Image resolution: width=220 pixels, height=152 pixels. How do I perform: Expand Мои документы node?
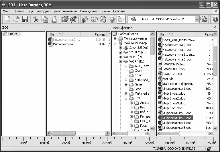click(x=115, y=38)
